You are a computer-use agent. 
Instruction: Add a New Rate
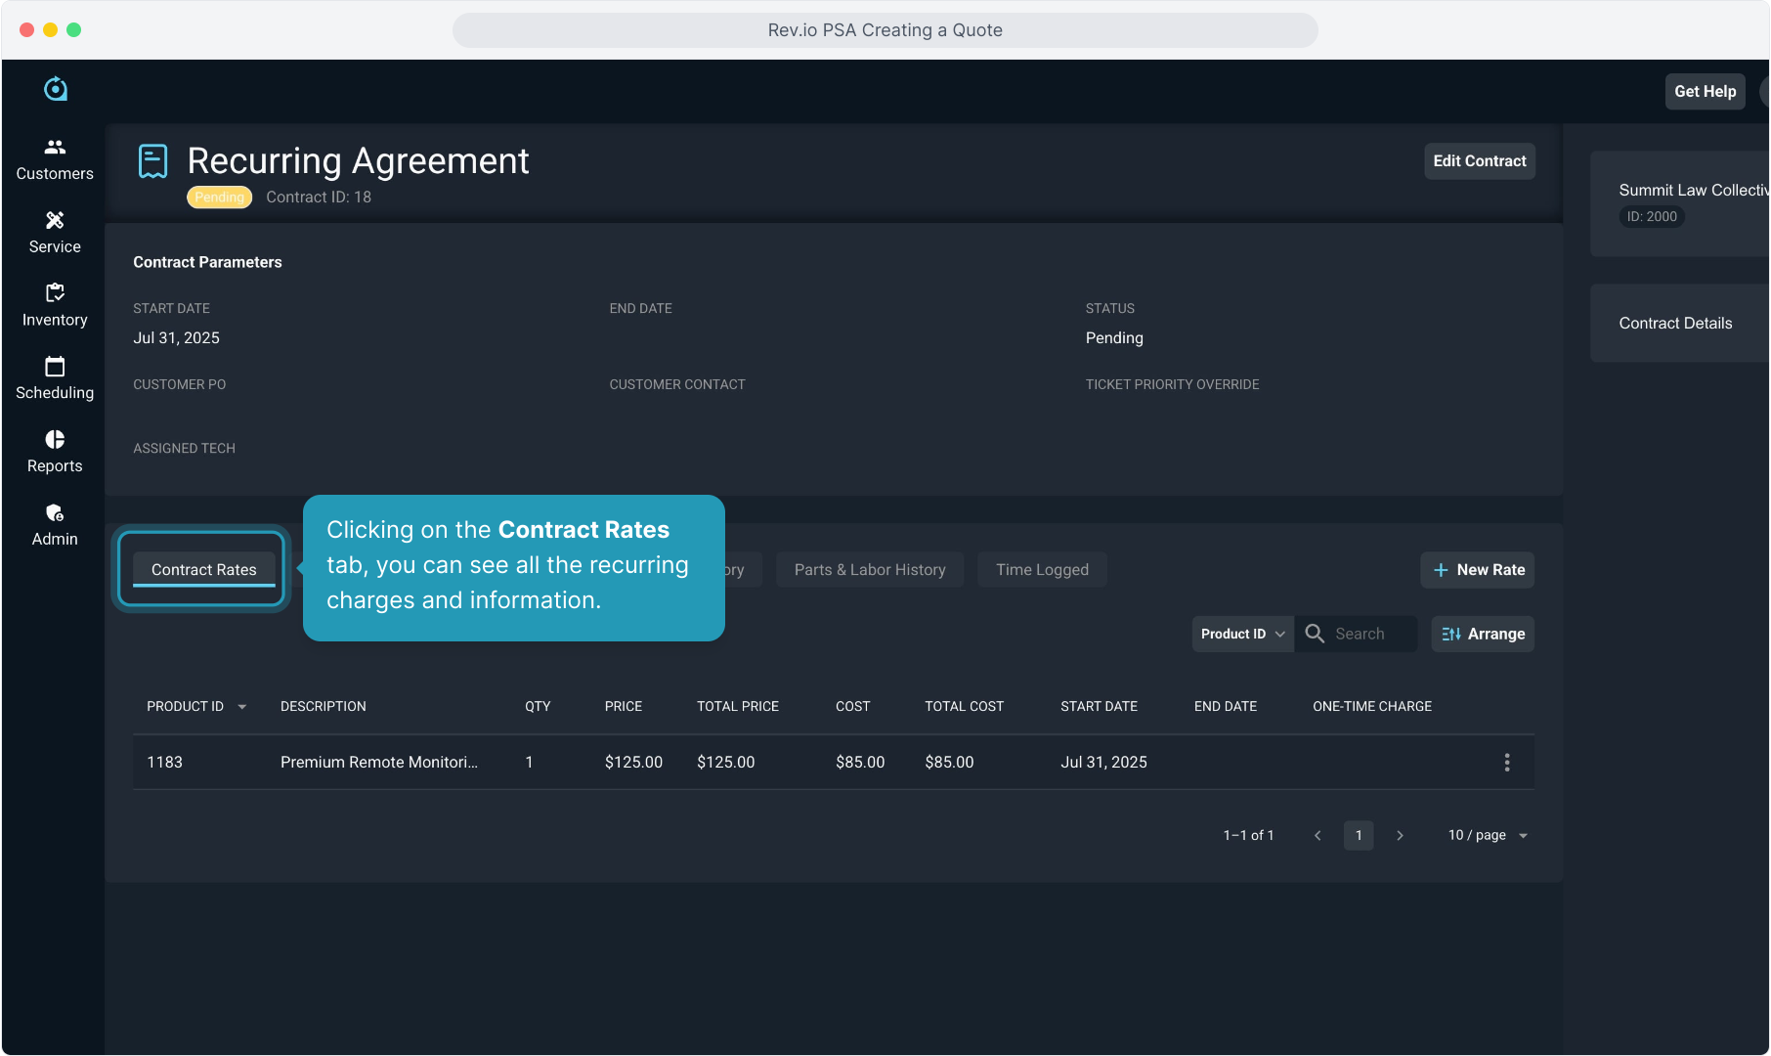1477,570
